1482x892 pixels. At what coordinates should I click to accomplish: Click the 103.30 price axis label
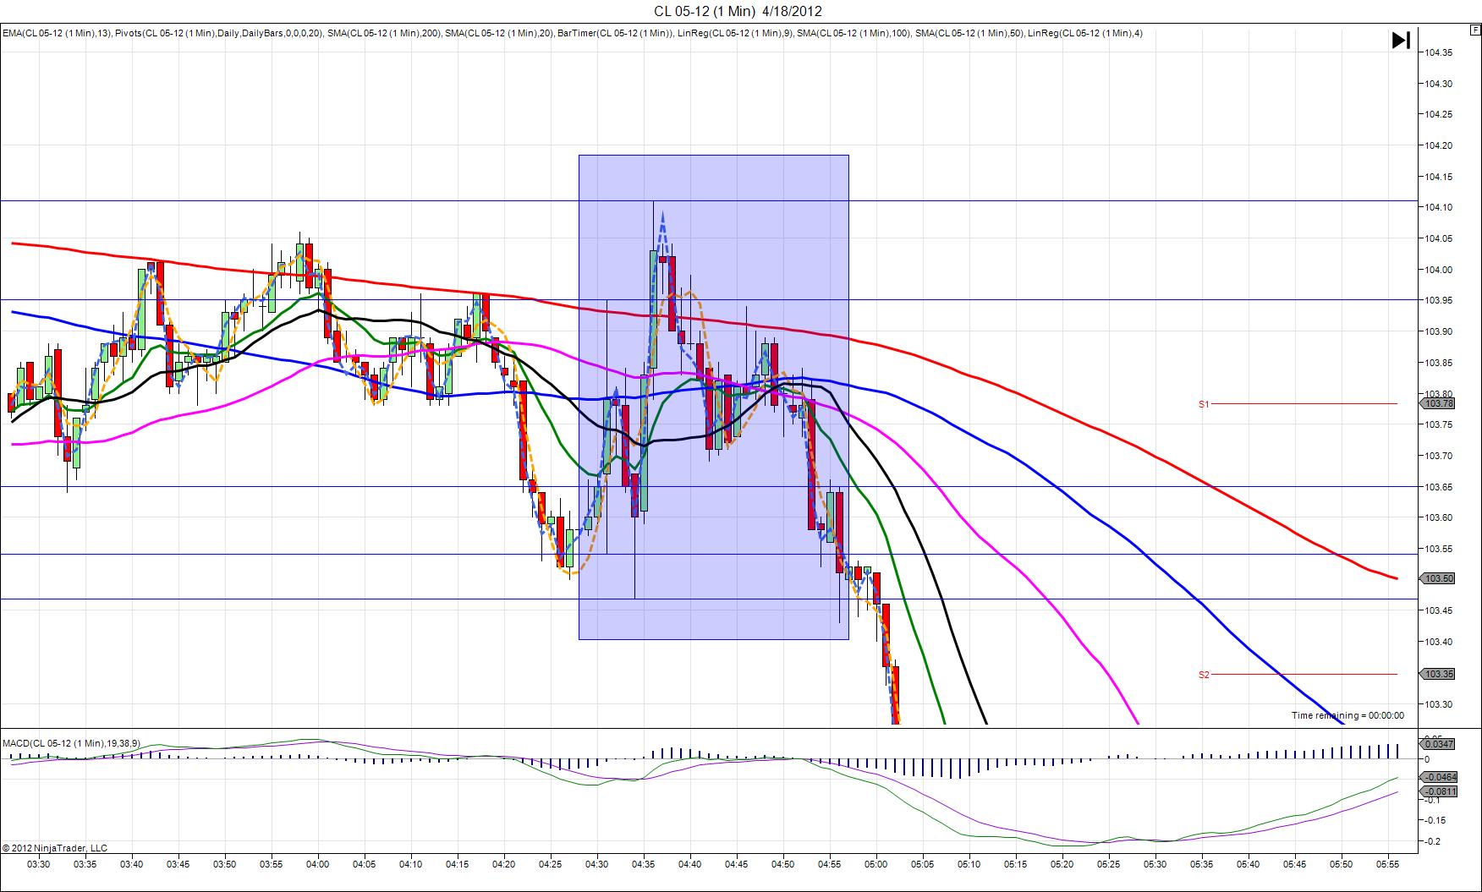coord(1438,704)
